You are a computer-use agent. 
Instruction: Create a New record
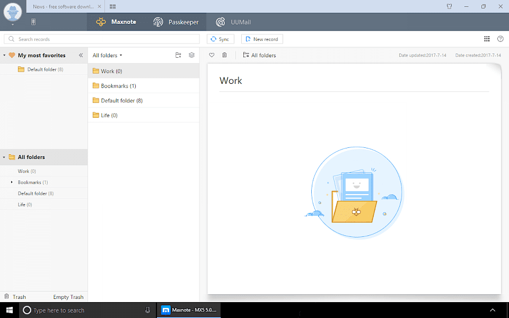pyautogui.click(x=262, y=39)
